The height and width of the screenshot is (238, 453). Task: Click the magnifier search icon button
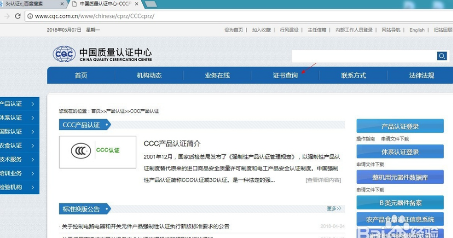442,56
